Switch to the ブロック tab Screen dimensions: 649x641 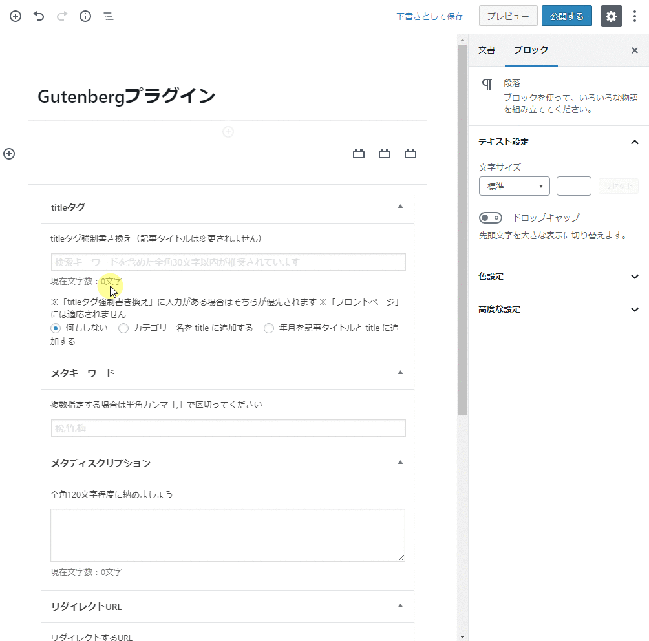pos(531,50)
